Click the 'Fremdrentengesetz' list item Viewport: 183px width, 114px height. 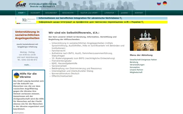[x=62, y=61]
